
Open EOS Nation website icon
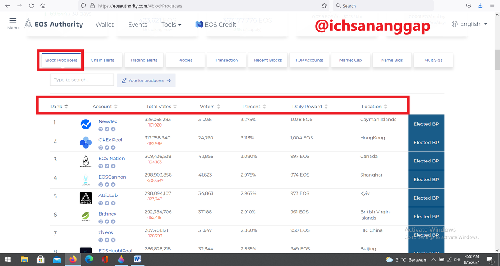tap(101, 166)
